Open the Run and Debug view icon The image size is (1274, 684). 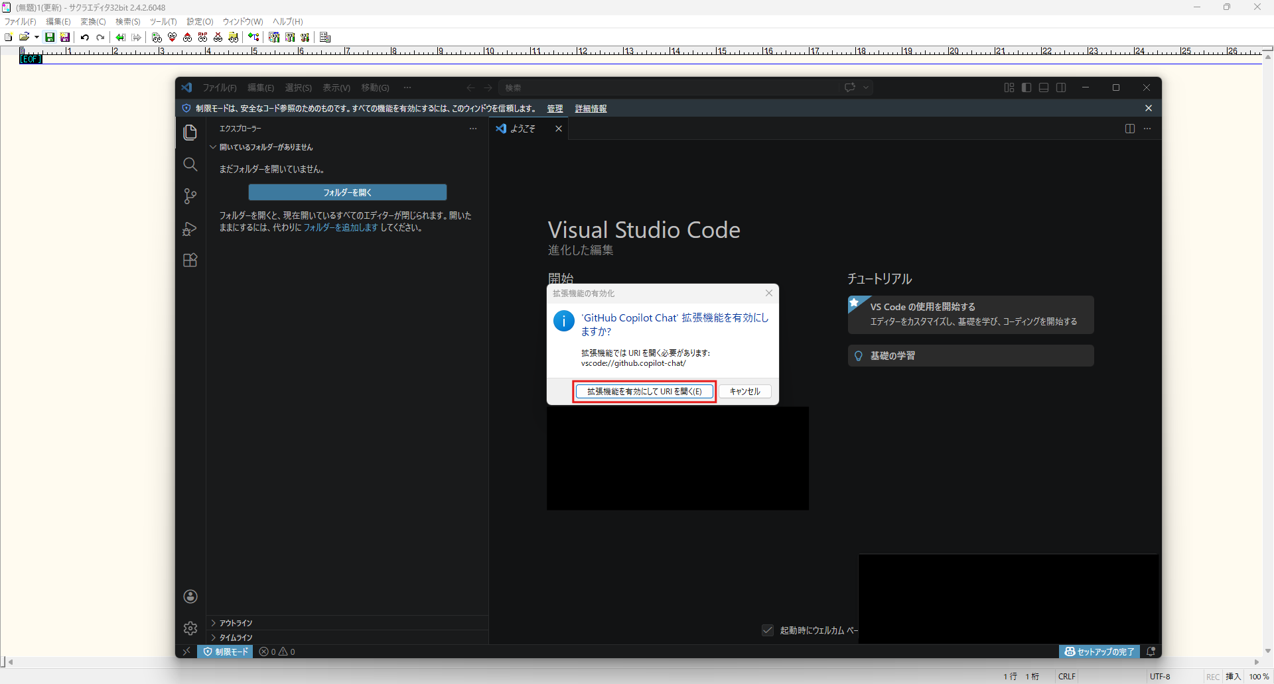[x=190, y=229]
